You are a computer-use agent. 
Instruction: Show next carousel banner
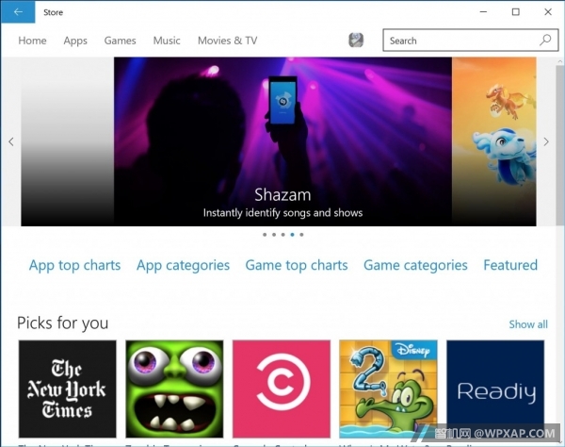546,141
